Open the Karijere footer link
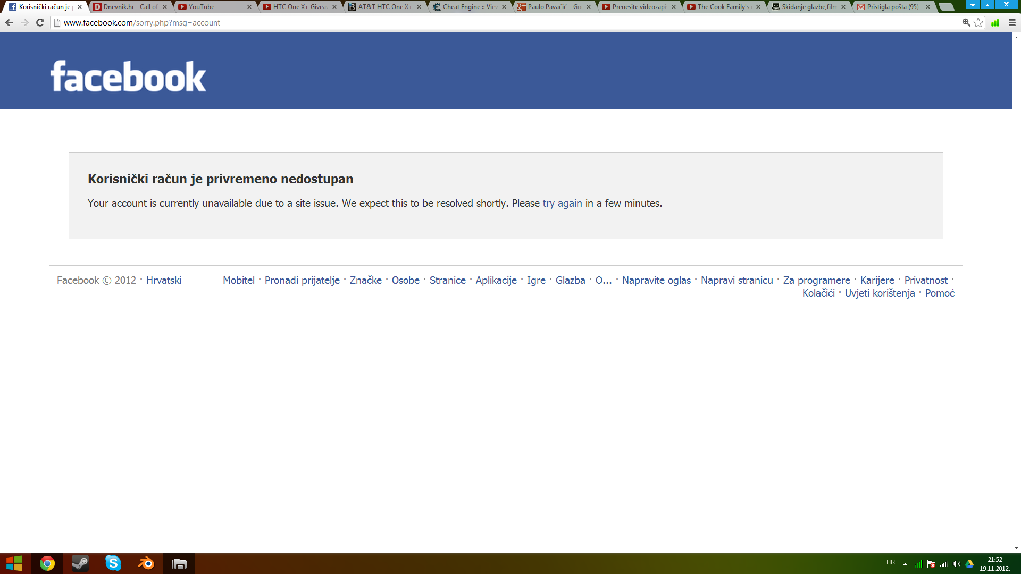The height and width of the screenshot is (574, 1021). (877, 280)
